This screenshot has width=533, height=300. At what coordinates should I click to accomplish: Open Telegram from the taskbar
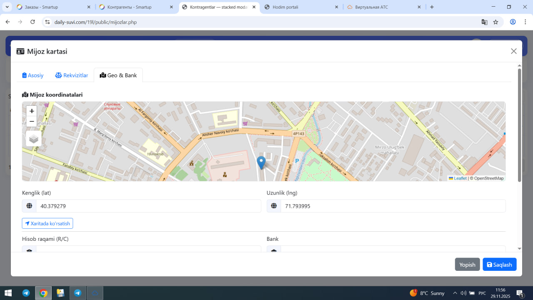26,293
